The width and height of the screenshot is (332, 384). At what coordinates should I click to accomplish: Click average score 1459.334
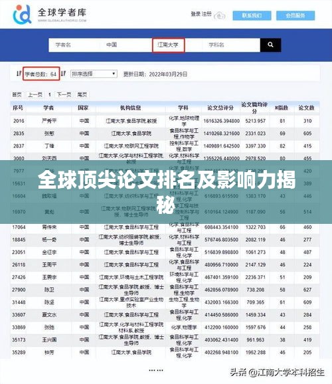256,315
